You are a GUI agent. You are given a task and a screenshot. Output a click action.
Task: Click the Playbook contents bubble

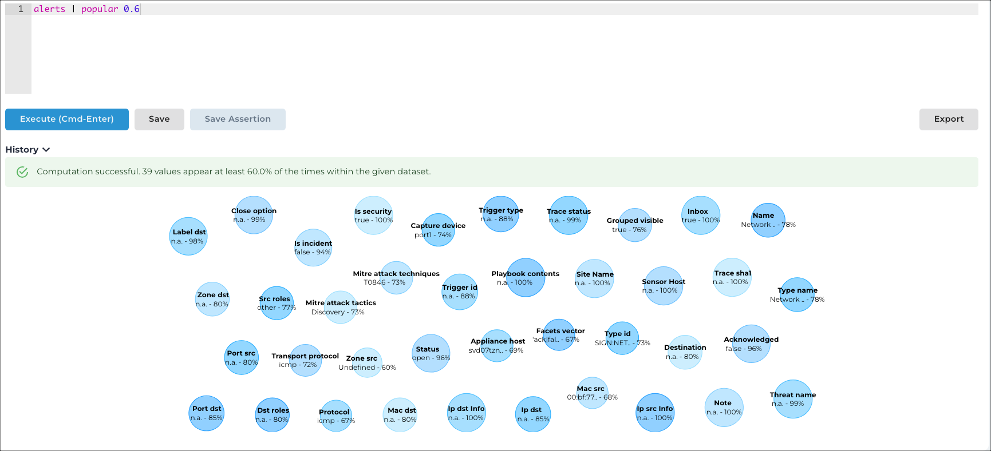526,278
